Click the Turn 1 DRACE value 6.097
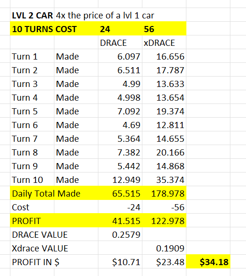This screenshot has width=246, height=276. click(x=120, y=57)
